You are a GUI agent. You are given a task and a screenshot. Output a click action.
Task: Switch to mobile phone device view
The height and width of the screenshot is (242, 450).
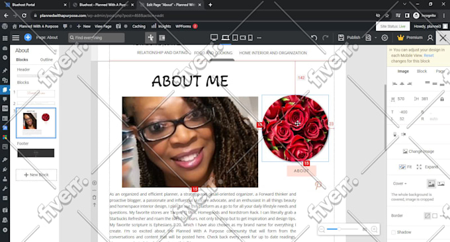250,38
